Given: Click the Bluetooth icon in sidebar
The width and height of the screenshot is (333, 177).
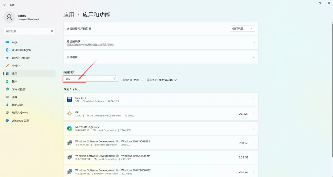Looking at the screenshot, I should 7,50.
